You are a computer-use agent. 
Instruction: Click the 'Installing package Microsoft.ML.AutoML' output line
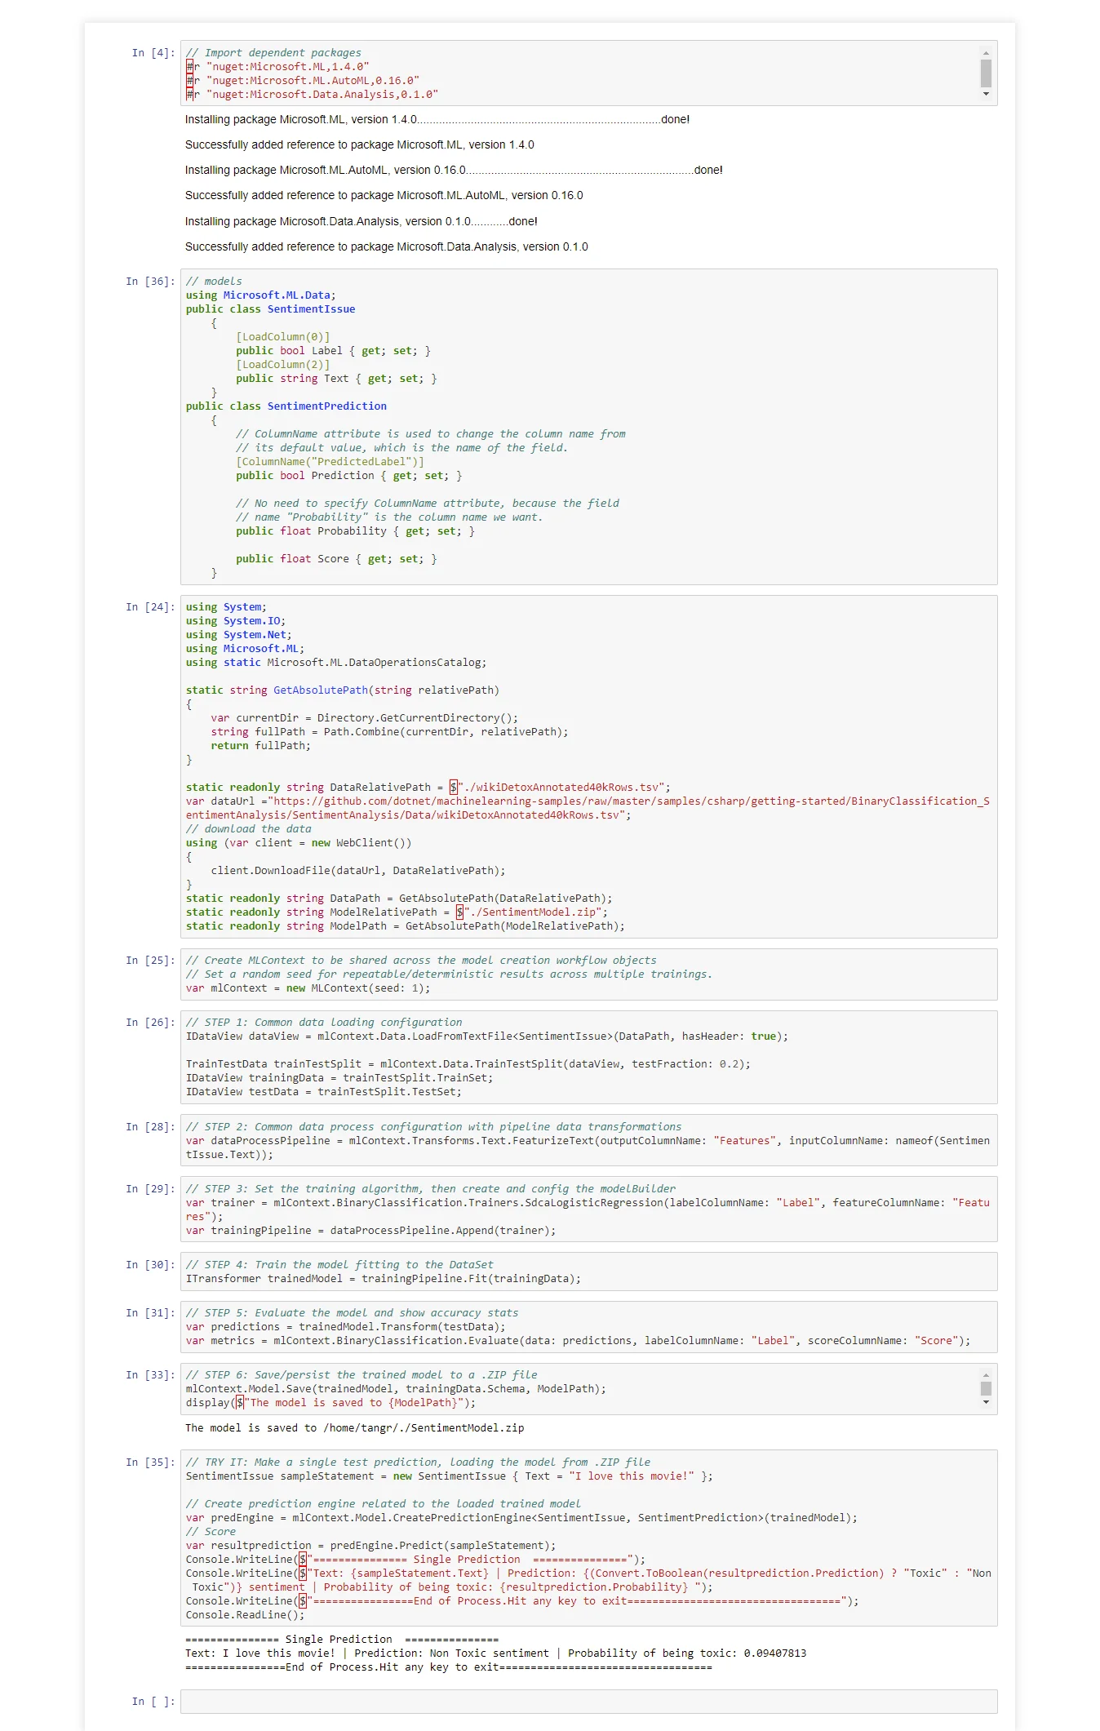pyautogui.click(x=453, y=171)
